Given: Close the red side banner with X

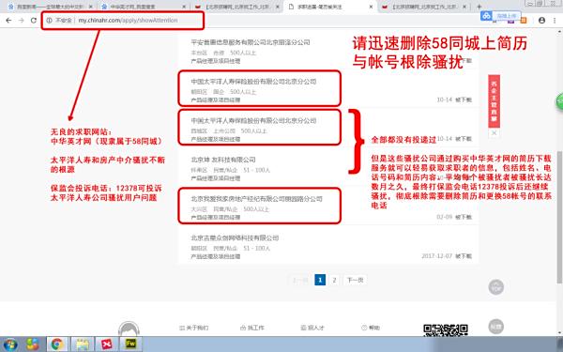Looking at the screenshot, I should pyautogui.click(x=495, y=133).
